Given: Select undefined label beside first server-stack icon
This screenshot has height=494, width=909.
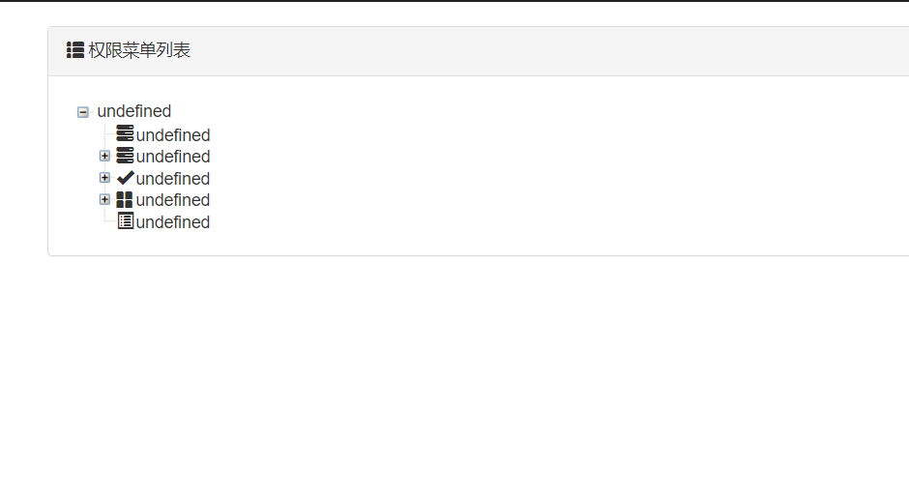Looking at the screenshot, I should [173, 135].
